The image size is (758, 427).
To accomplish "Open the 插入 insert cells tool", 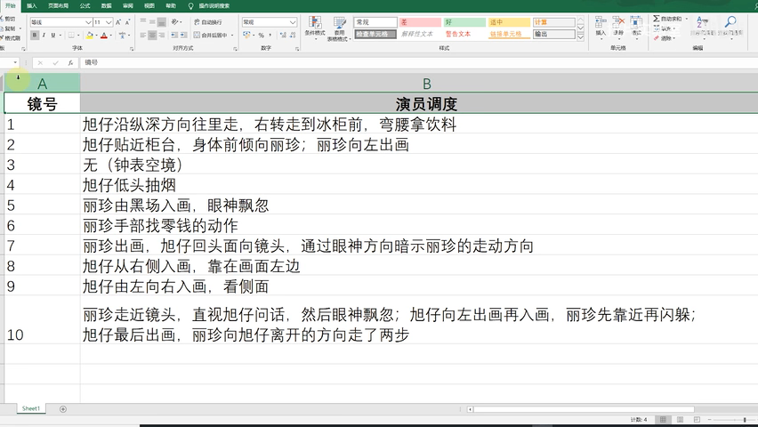I will tap(601, 27).
